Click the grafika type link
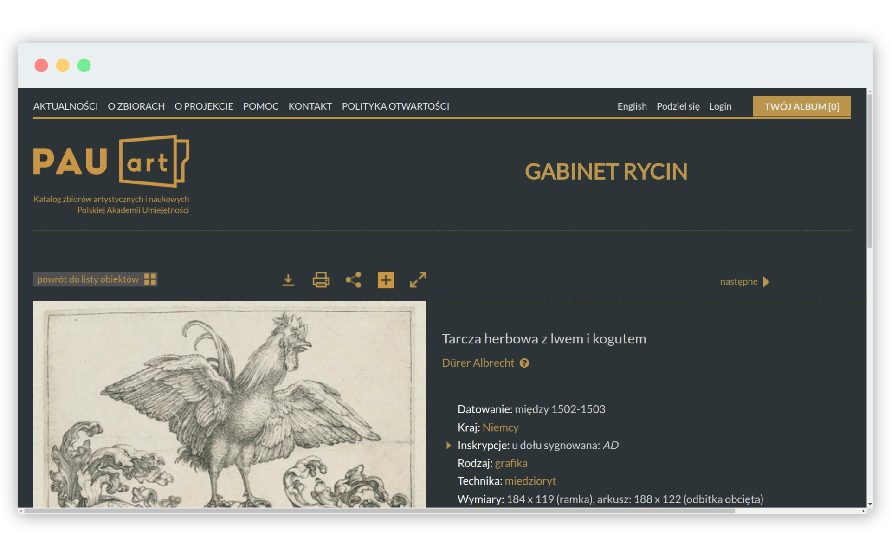This screenshot has width=891, height=557. 511,463
